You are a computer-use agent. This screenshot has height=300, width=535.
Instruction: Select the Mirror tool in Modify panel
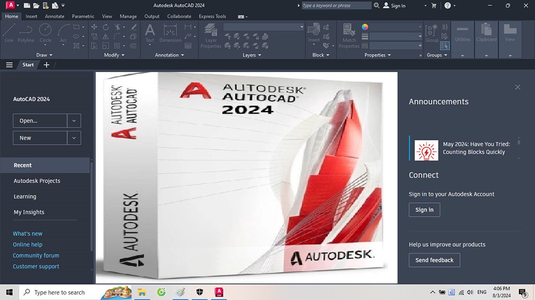click(x=106, y=36)
